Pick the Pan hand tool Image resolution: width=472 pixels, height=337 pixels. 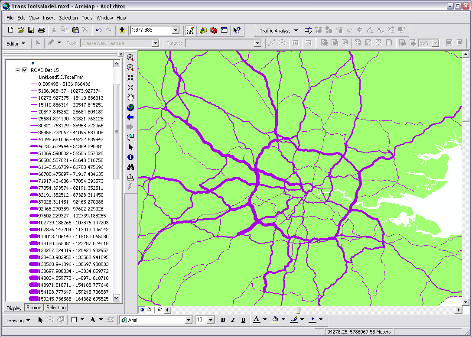pos(130,97)
